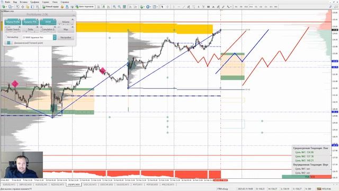This screenshot has width=339, height=191.
Task: Toggle the Volume button in ProVolume
Action: (x=66, y=22)
